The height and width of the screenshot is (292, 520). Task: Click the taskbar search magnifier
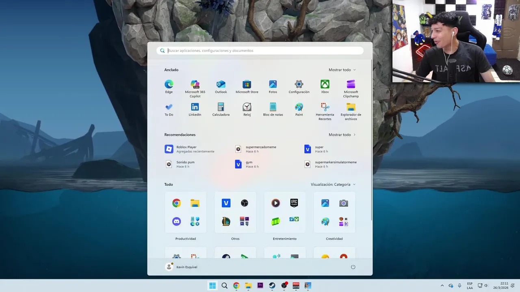tap(224, 286)
